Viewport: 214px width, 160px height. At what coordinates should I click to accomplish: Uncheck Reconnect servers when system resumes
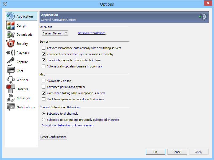click(44, 54)
